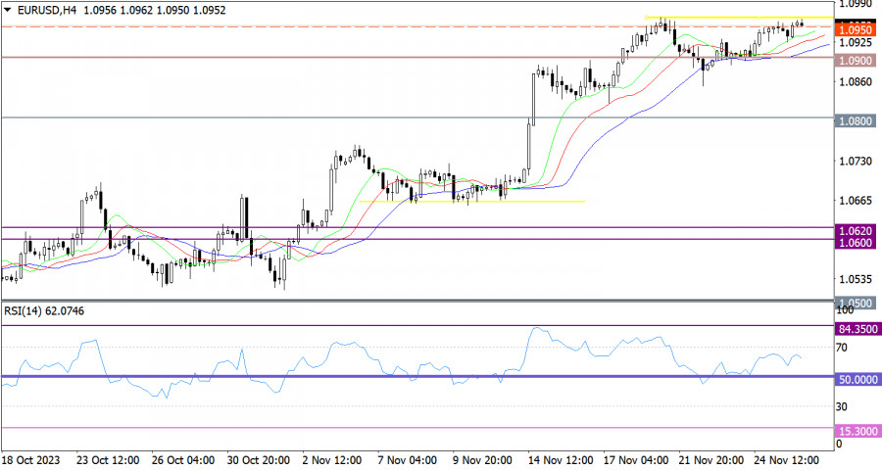882x470 pixels.
Task: Open the chart menu arrow beside EURUSD,H4
Action: point(7,10)
